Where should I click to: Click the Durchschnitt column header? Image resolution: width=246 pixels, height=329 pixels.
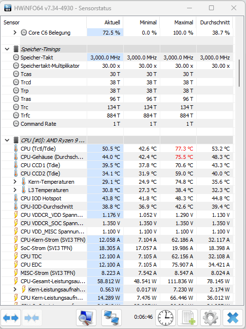point(215,22)
